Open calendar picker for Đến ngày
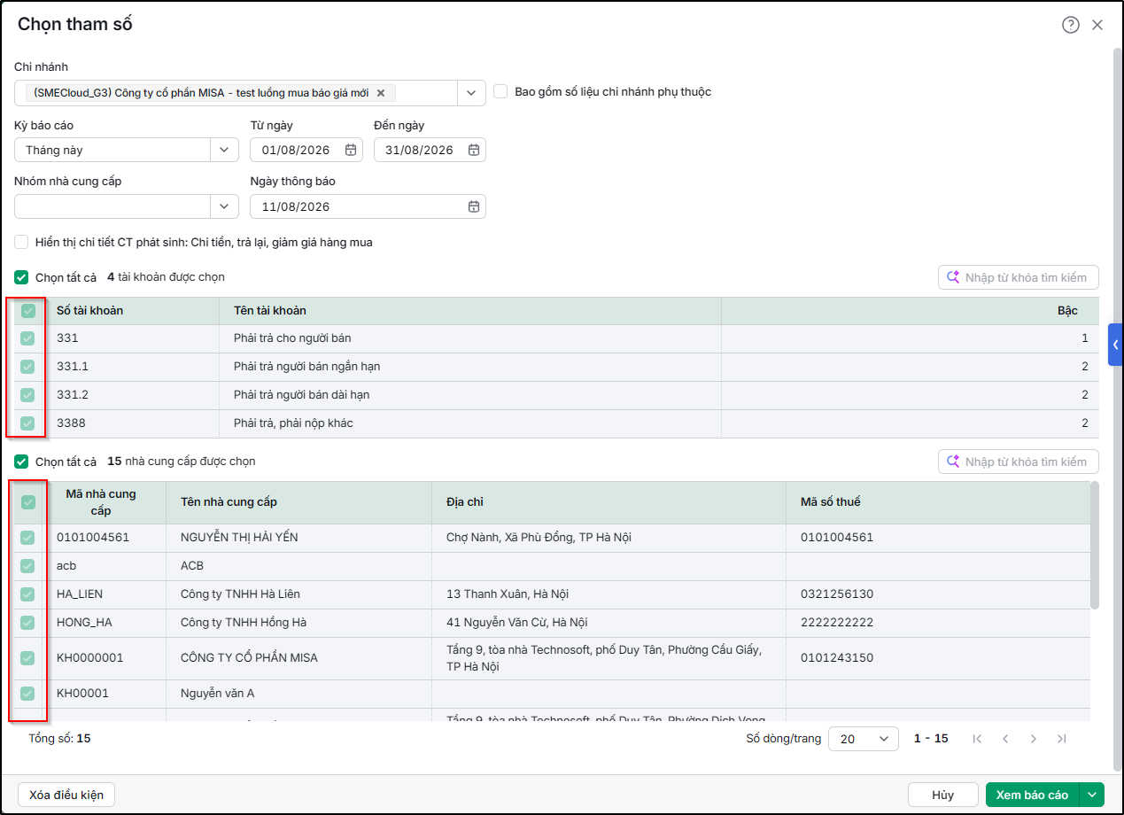Image resolution: width=1124 pixels, height=815 pixels. 474,150
